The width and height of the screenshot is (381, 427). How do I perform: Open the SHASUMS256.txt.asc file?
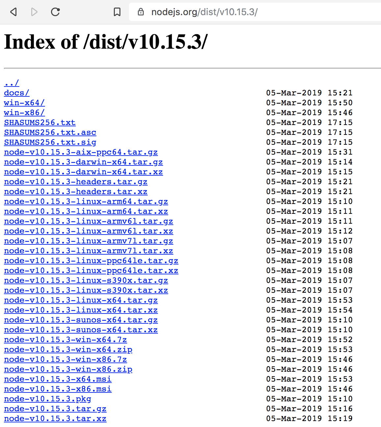50,132
